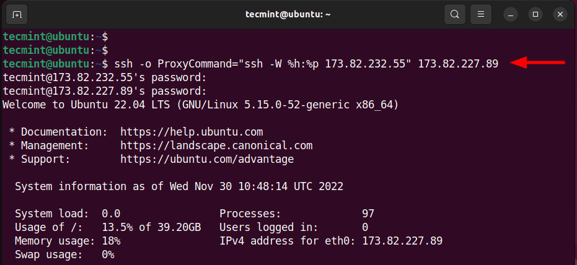The width and height of the screenshot is (577, 265).
Task: Click the Swap usage 0% value
Action: tap(108, 254)
